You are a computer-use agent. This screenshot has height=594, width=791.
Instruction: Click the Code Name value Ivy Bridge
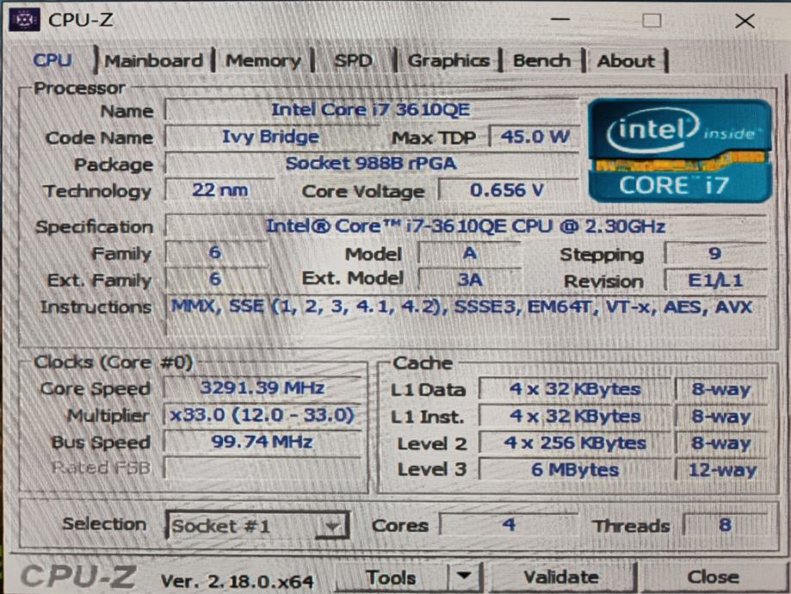(270, 137)
